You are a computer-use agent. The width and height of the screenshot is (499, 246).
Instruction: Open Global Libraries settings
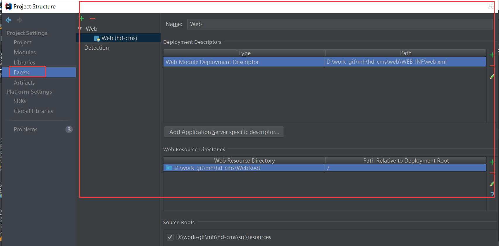[33, 111]
